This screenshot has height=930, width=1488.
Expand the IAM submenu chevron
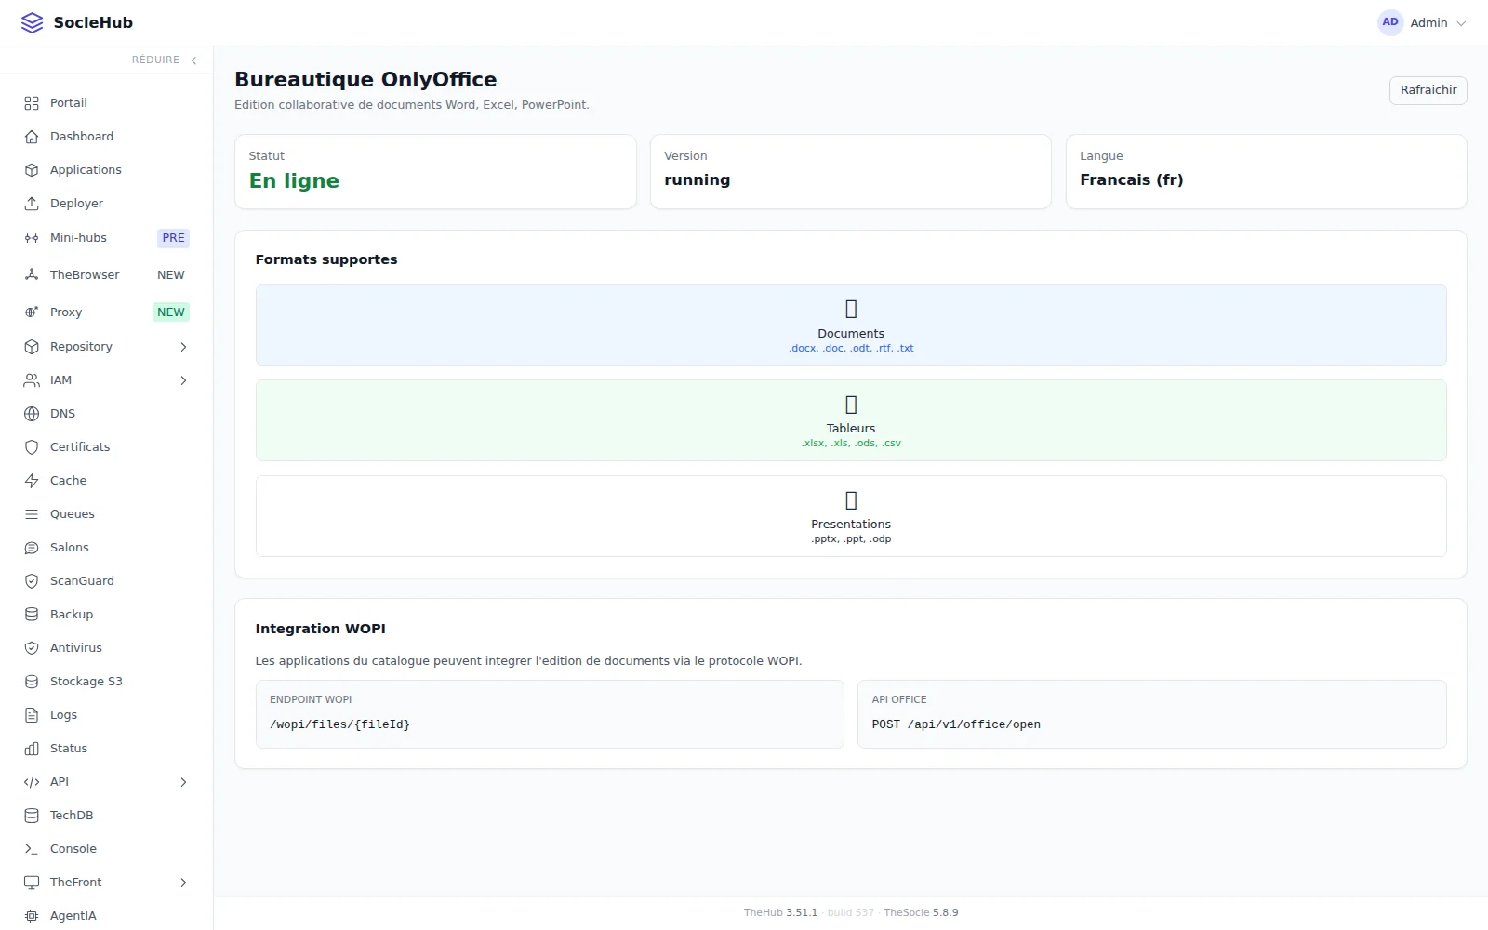coord(183,380)
